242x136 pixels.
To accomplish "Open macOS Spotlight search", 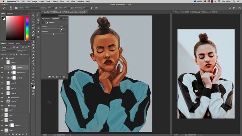I will (x=234, y=2).
